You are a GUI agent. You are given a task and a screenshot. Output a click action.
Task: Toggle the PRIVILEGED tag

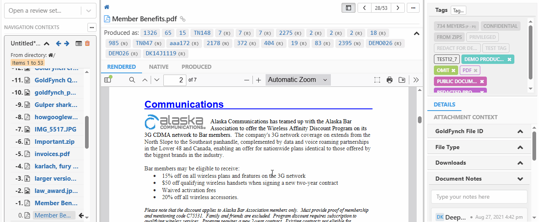coord(483,37)
